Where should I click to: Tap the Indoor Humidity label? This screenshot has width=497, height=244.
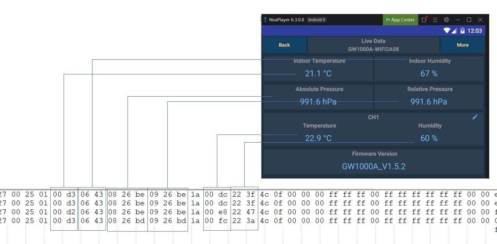430,61
